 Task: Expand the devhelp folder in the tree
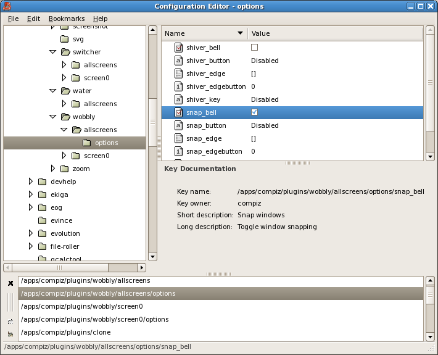pyautogui.click(x=31, y=182)
